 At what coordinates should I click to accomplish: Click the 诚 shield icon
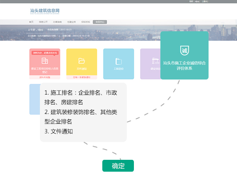[x=184, y=51]
